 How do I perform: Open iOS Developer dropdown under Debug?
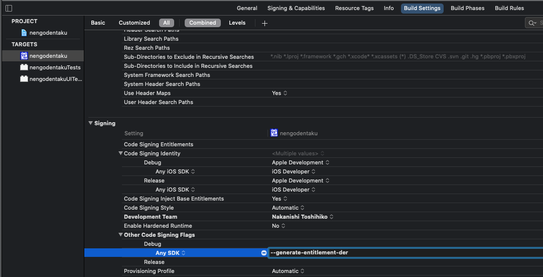click(294, 171)
